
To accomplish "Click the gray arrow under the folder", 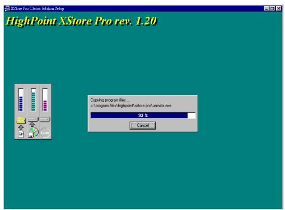I will coord(21,127).
